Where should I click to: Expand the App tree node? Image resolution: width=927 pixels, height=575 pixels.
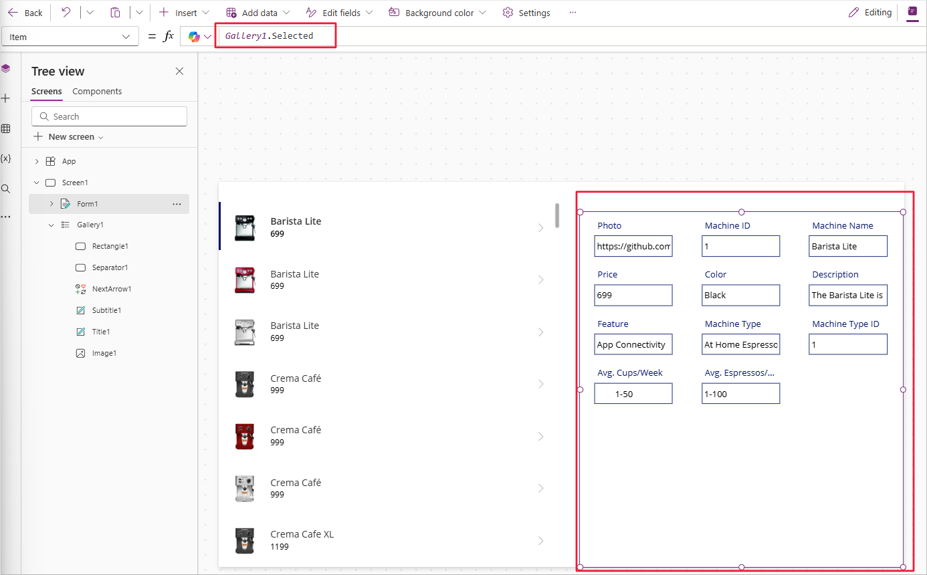pos(37,161)
